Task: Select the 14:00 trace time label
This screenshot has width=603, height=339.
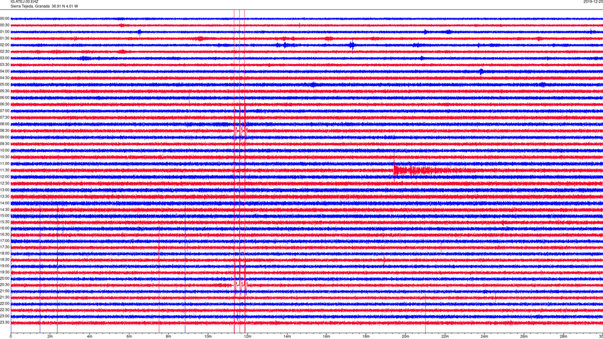Action: tap(5, 203)
